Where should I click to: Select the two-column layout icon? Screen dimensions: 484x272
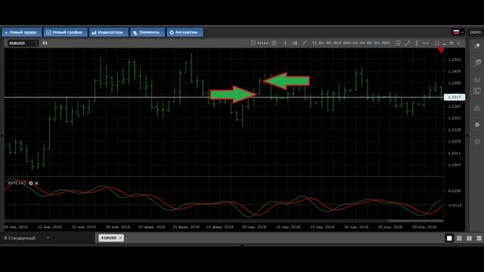pyautogui.click(x=469, y=238)
